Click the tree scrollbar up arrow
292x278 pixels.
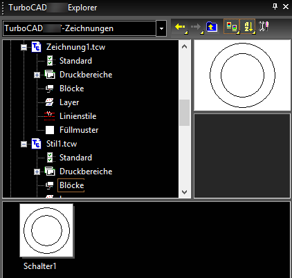pyautogui.click(x=184, y=46)
